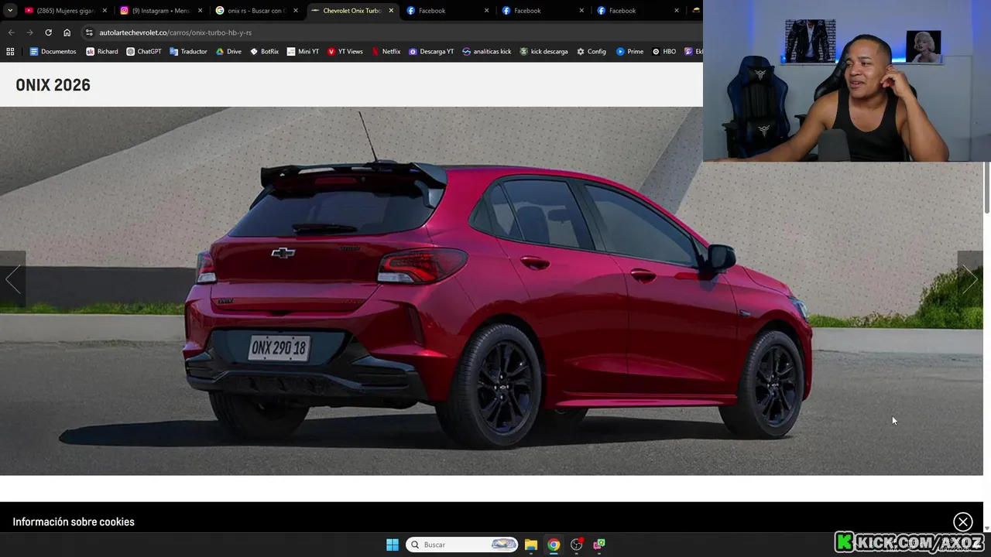The width and height of the screenshot is (991, 557).
Task: Open the Config bookmark
Action: [x=592, y=52]
